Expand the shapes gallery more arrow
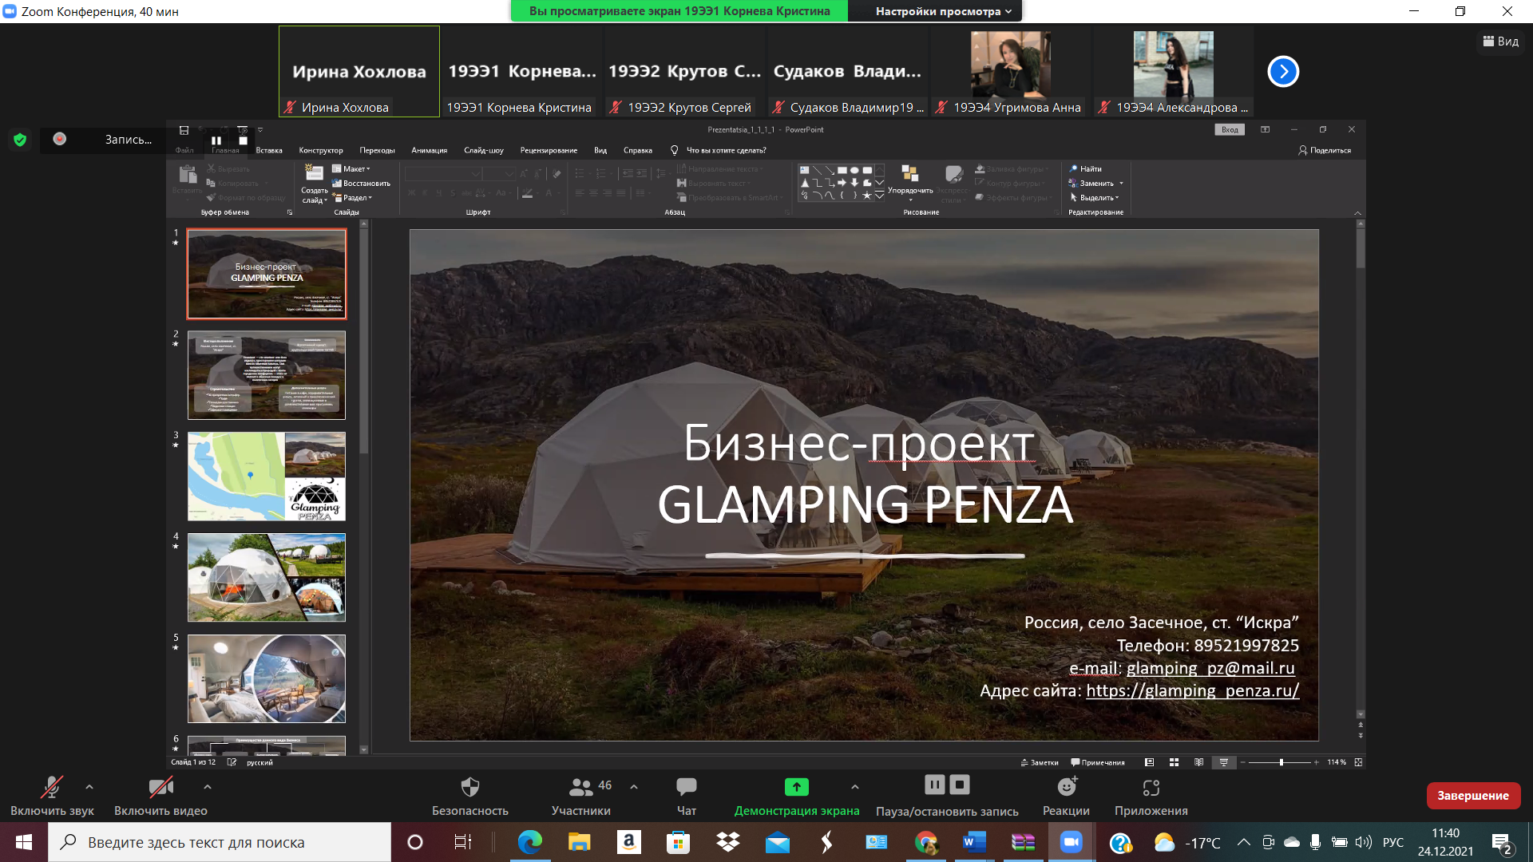1533x862 pixels. coord(879,196)
